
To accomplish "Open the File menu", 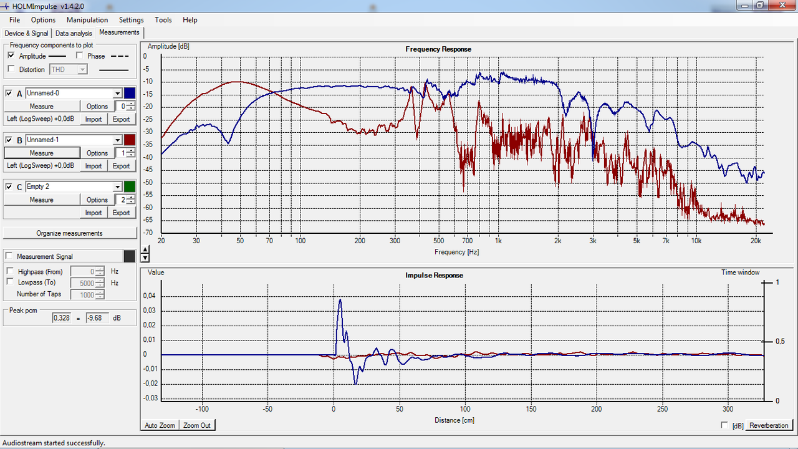I will (14, 20).
